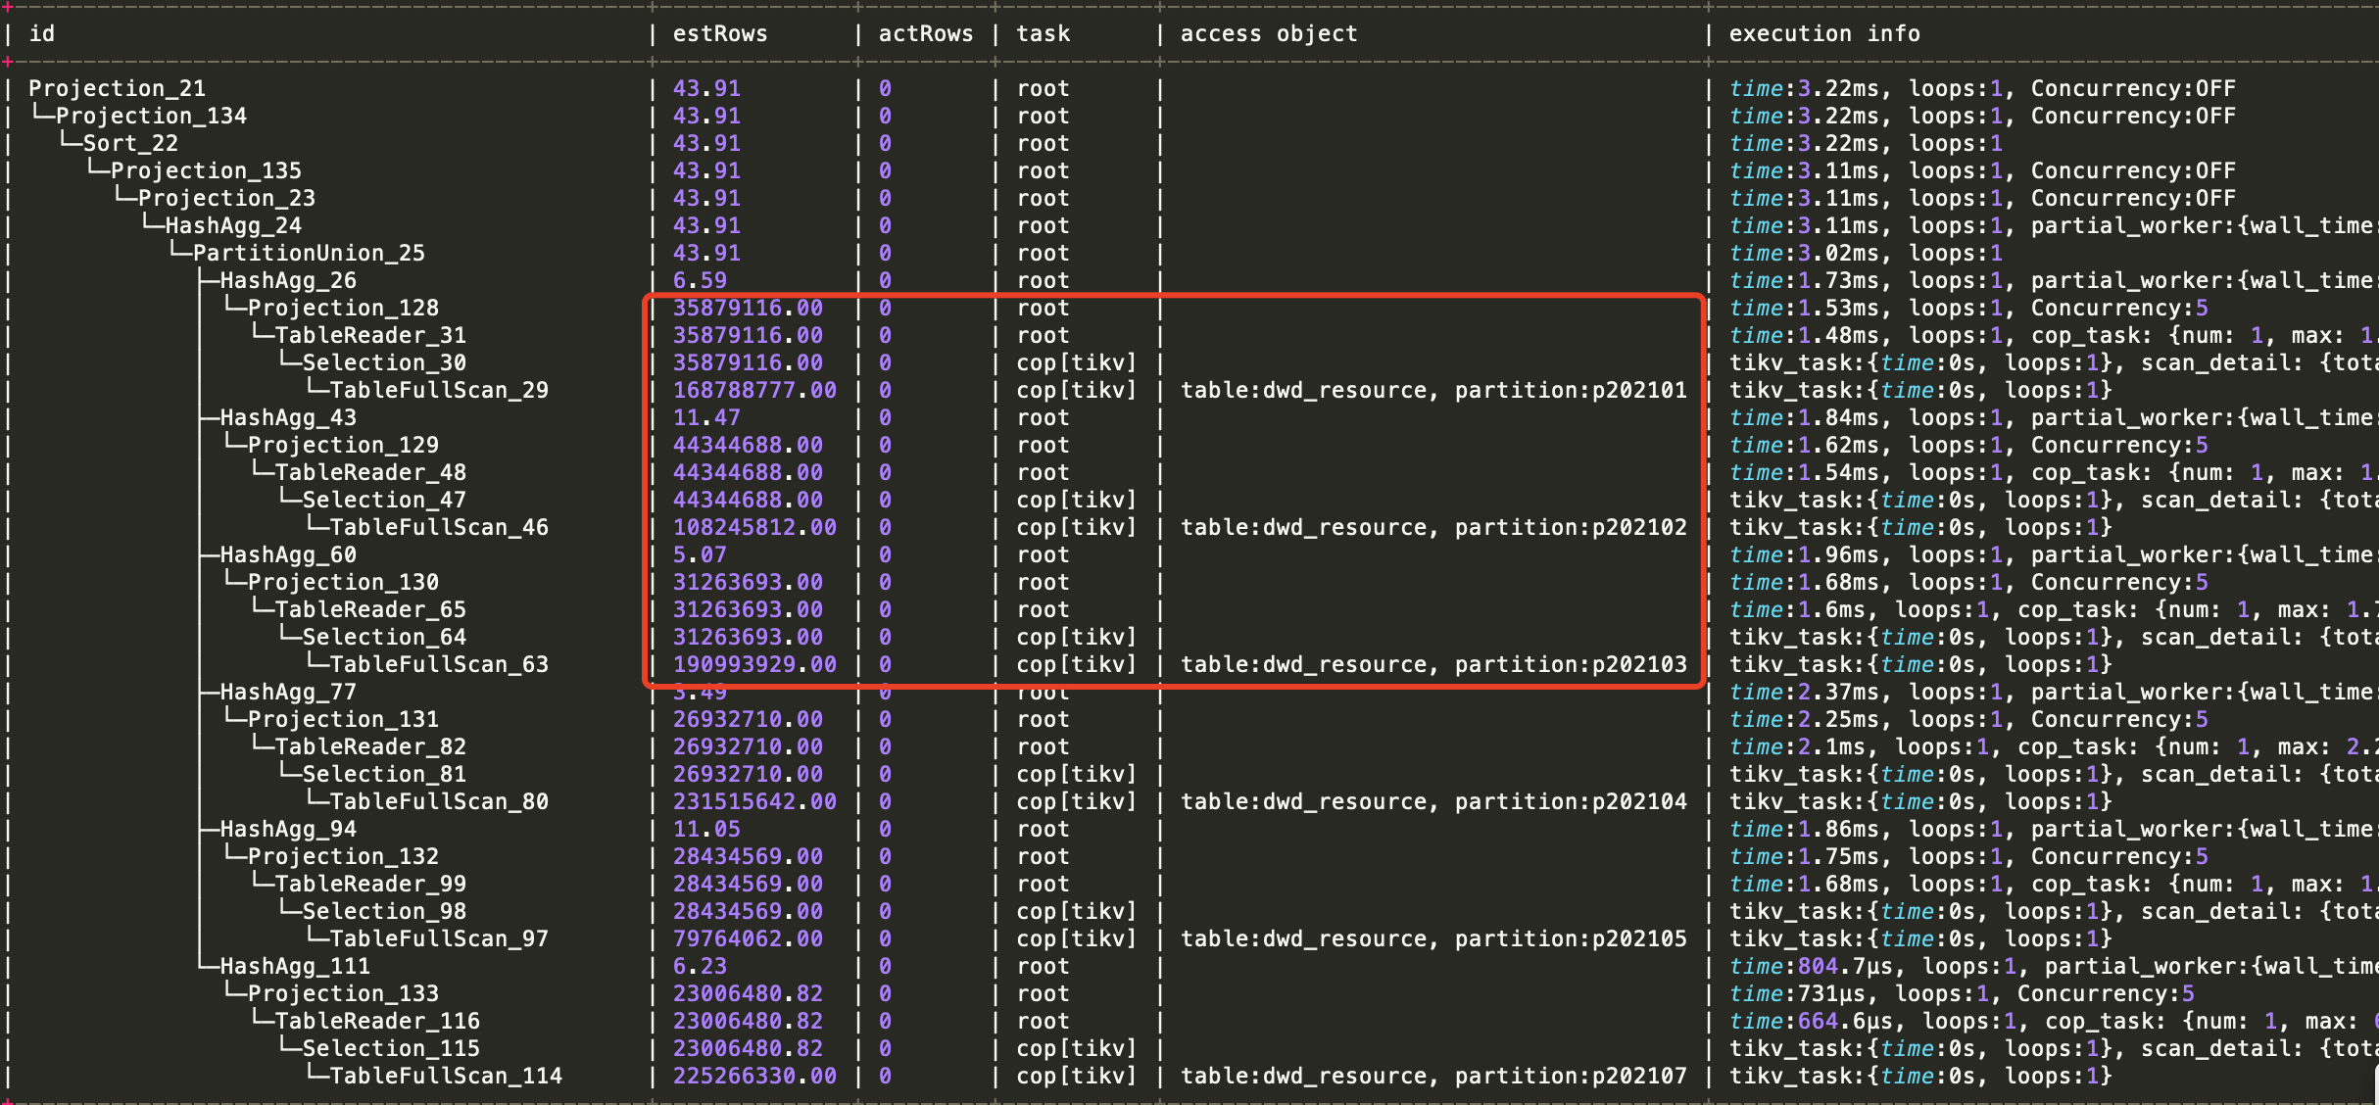2379x1105 pixels.
Task: Click partition:p202102 access object text
Action: pyautogui.click(x=1571, y=527)
